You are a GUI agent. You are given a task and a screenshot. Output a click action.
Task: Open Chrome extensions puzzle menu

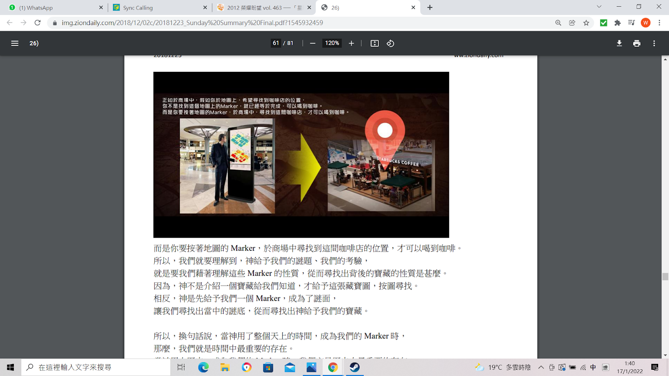pos(618,23)
